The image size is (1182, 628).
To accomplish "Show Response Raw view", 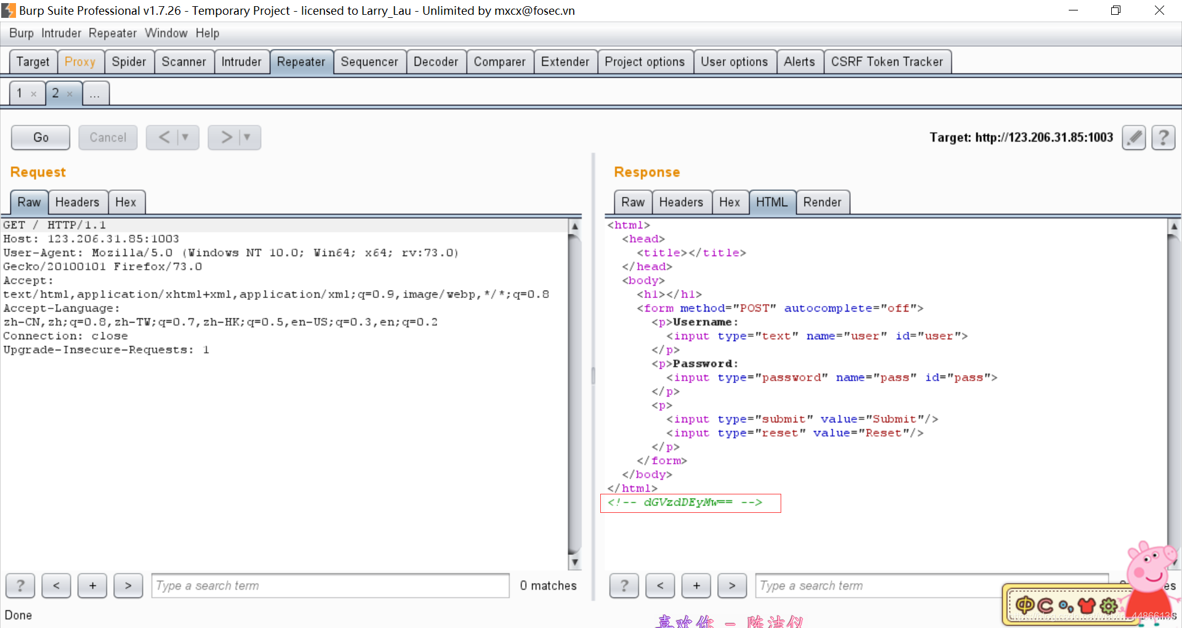I will click(633, 202).
